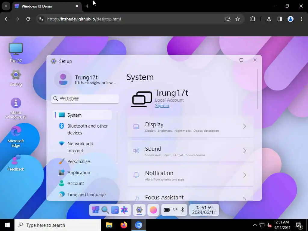Viewport: 308px width, 231px height.
Task: Open the Chrome Labs flask icon
Action: 269,19
